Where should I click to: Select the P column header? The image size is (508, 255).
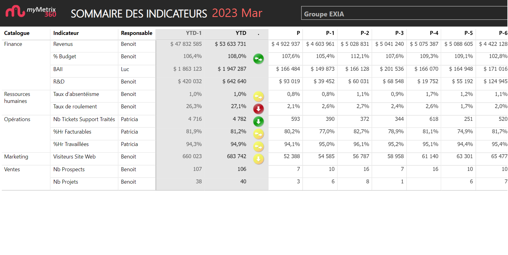(298, 33)
